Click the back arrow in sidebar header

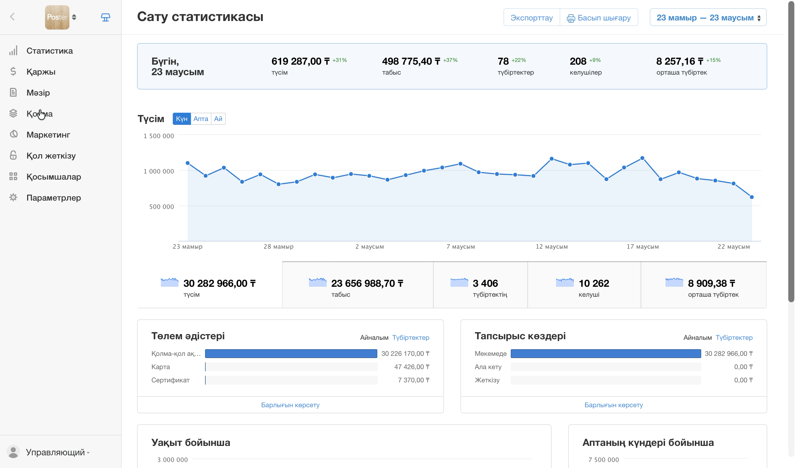[x=12, y=17]
